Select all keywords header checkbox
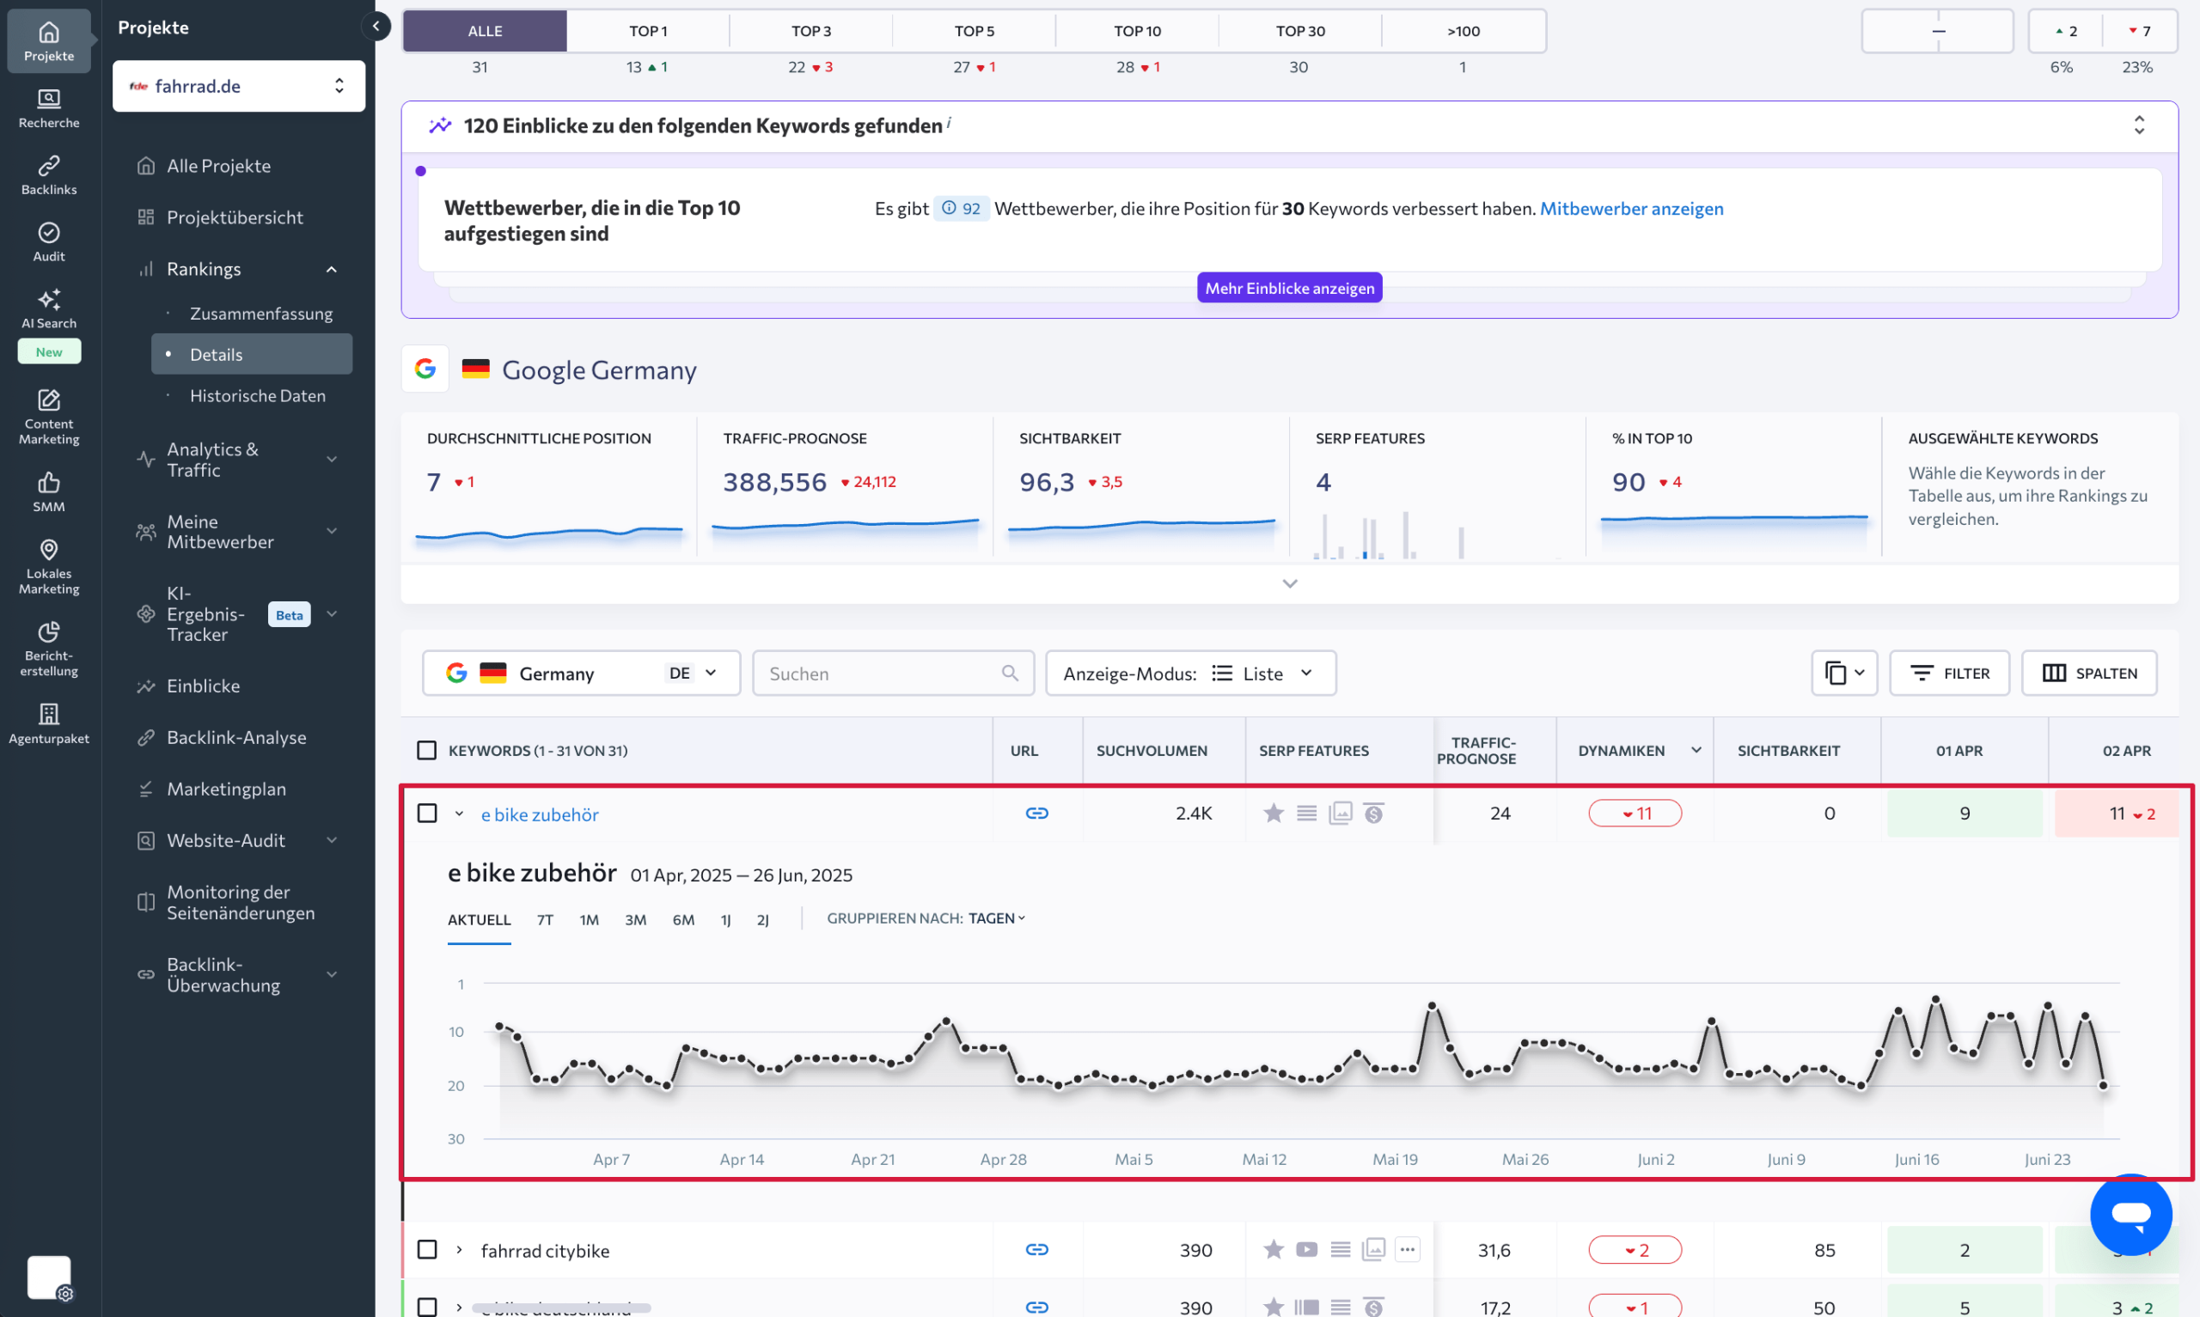 [427, 750]
